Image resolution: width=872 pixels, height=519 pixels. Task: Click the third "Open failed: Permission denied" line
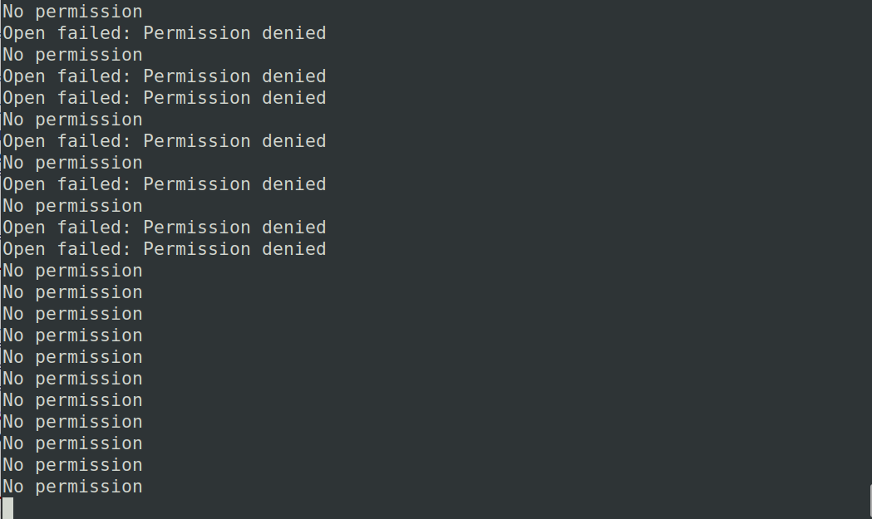pos(164,98)
